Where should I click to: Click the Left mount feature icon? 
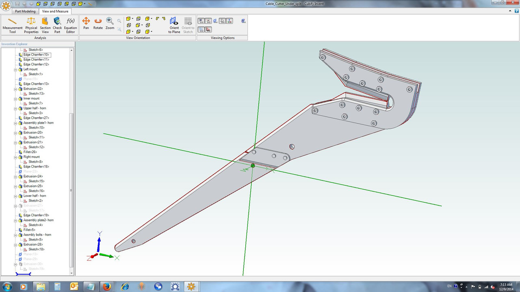click(x=20, y=69)
